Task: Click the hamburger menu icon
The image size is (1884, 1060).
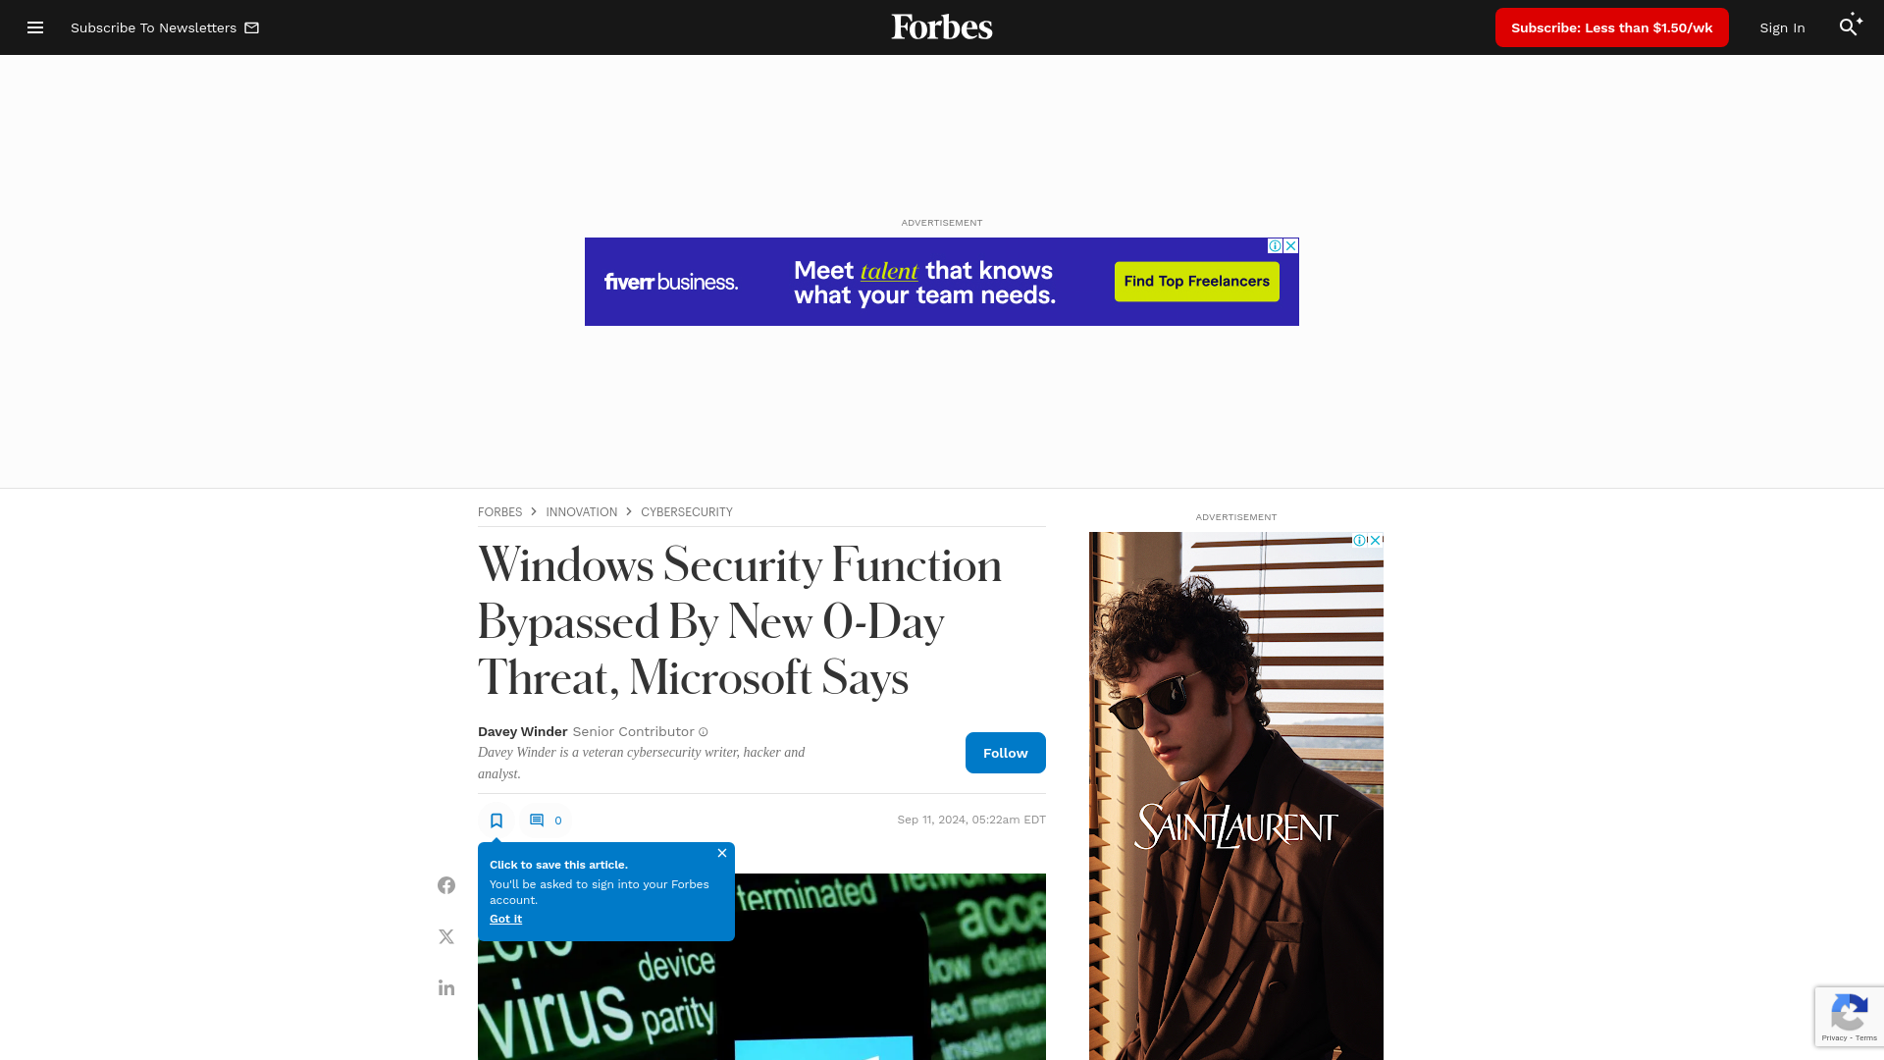Action: (35, 27)
